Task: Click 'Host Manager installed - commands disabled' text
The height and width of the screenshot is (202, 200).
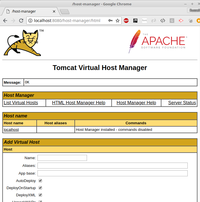Action: [x=114, y=130]
